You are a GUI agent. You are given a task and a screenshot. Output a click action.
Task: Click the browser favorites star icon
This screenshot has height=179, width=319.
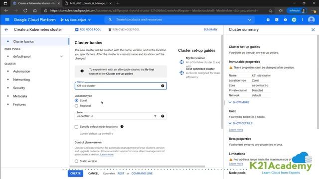(x=281, y=10)
